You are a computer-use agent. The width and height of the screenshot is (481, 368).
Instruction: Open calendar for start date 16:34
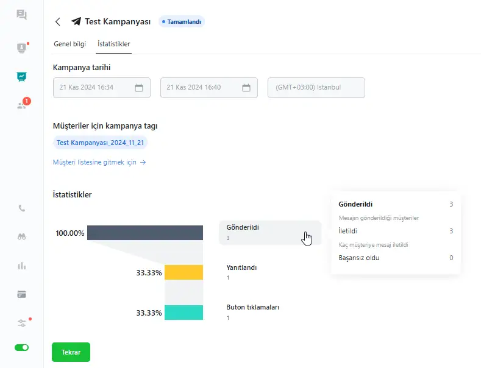coord(138,88)
